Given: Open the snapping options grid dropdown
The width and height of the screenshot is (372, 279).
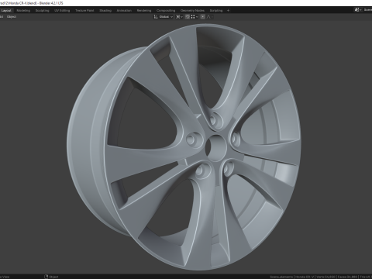Looking at the screenshot, I should pos(195,17).
